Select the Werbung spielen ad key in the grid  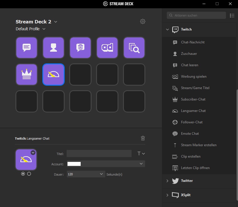[x=107, y=48]
